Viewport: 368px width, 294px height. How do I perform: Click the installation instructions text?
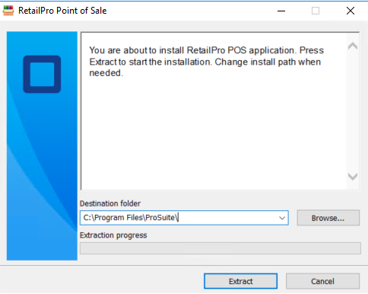[206, 62]
